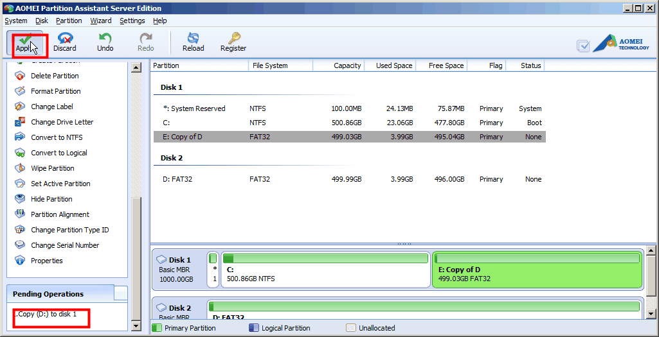Reload disk information

[194, 43]
